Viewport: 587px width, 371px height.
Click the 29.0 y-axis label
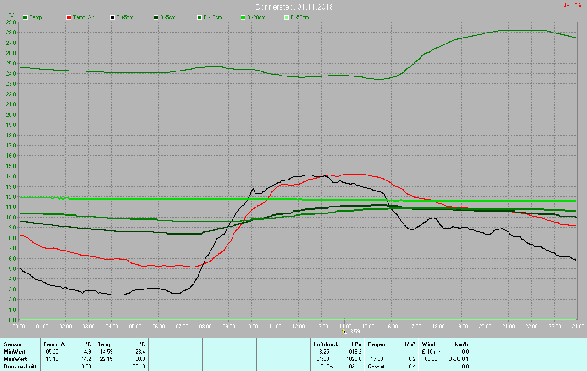[11, 22]
